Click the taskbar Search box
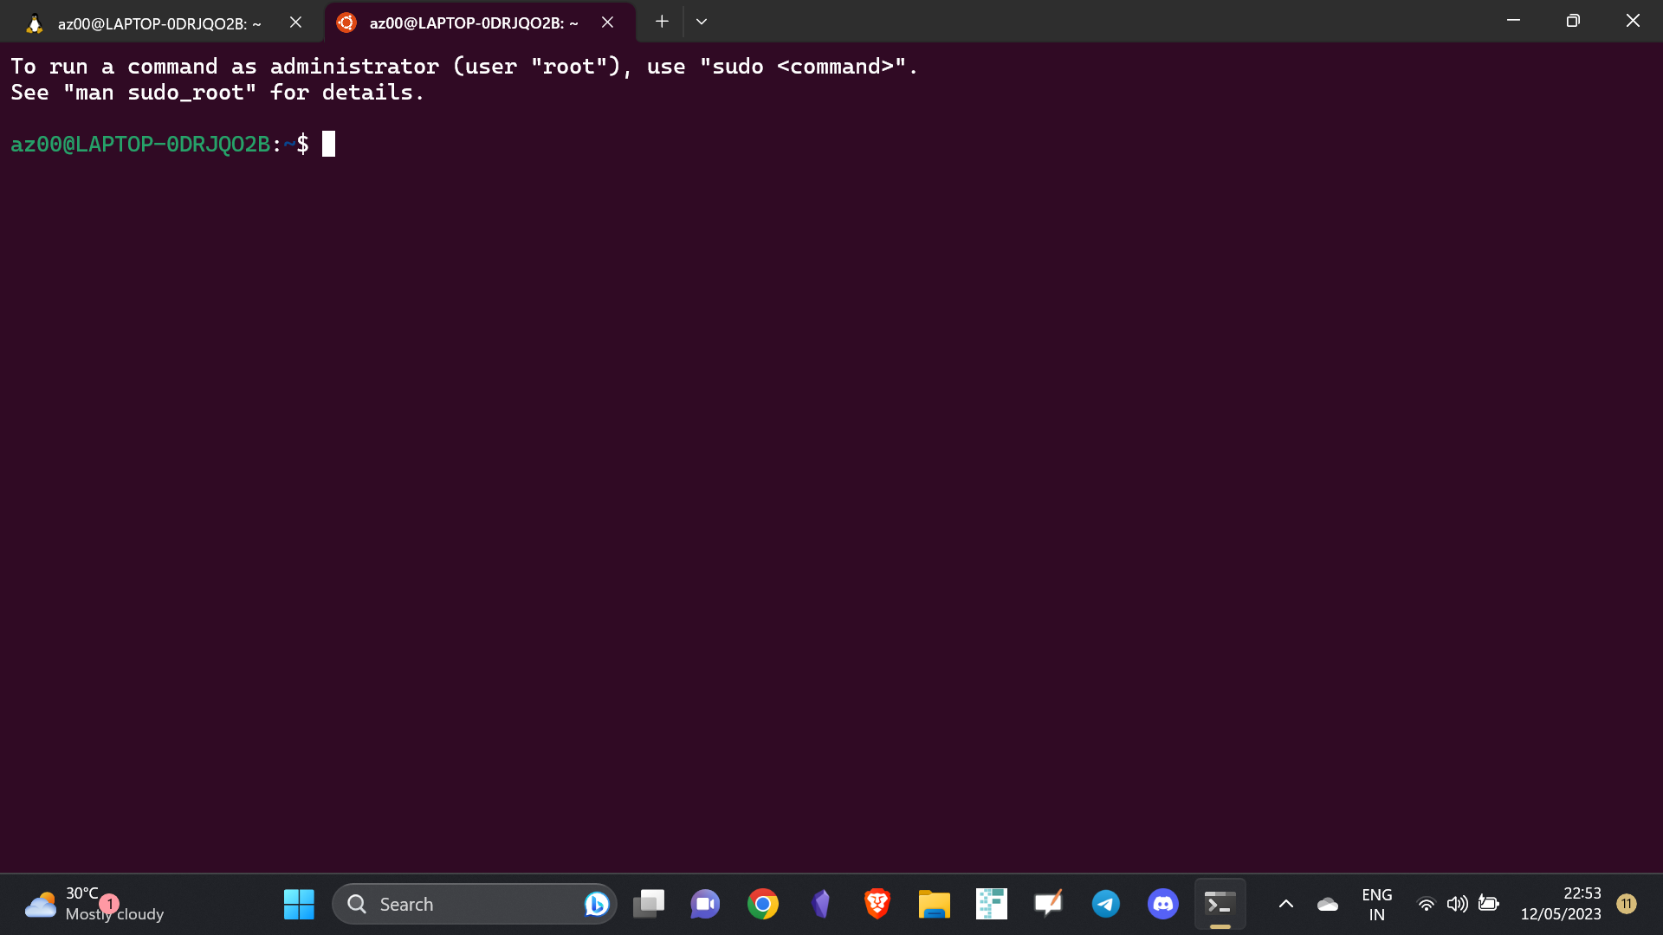The height and width of the screenshot is (935, 1663). pos(459,904)
